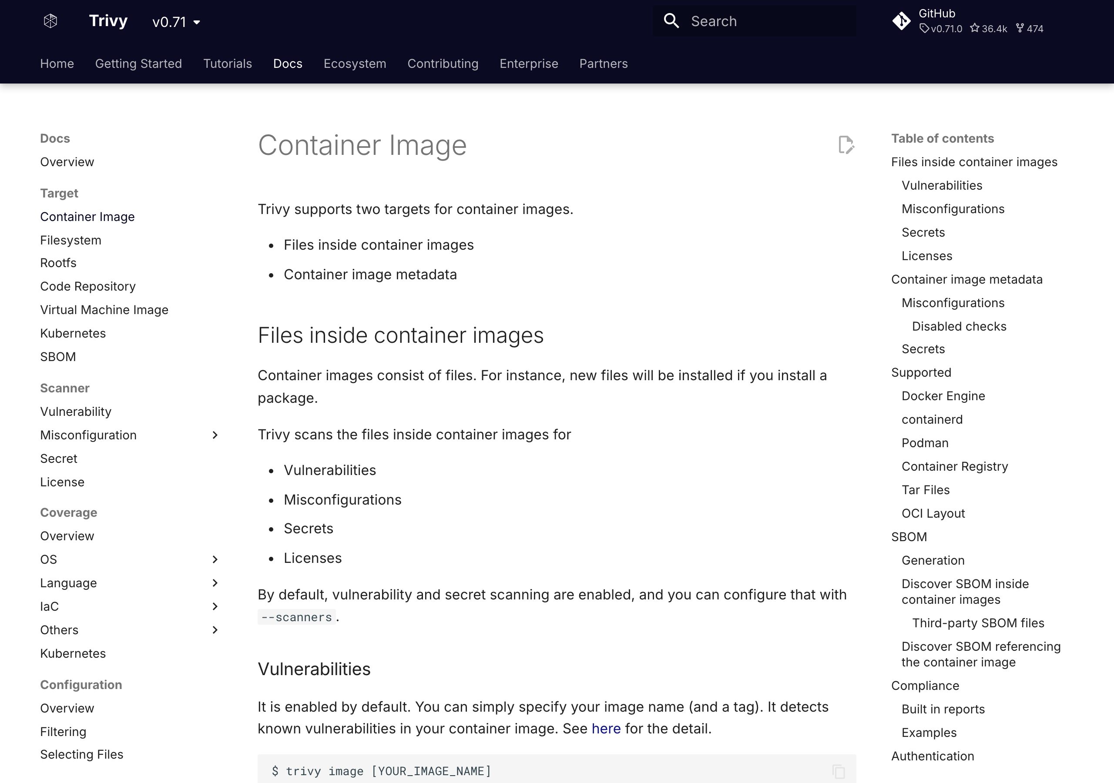Open the Ecosystem tab
Screen dimensions: 1114x783
tap(355, 64)
